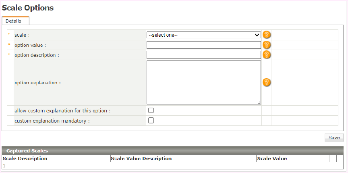Focus the option value text field

point(203,45)
